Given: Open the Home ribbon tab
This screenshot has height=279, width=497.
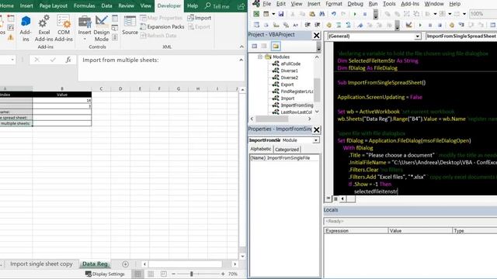Looking at the screenshot, I should 7,5.
